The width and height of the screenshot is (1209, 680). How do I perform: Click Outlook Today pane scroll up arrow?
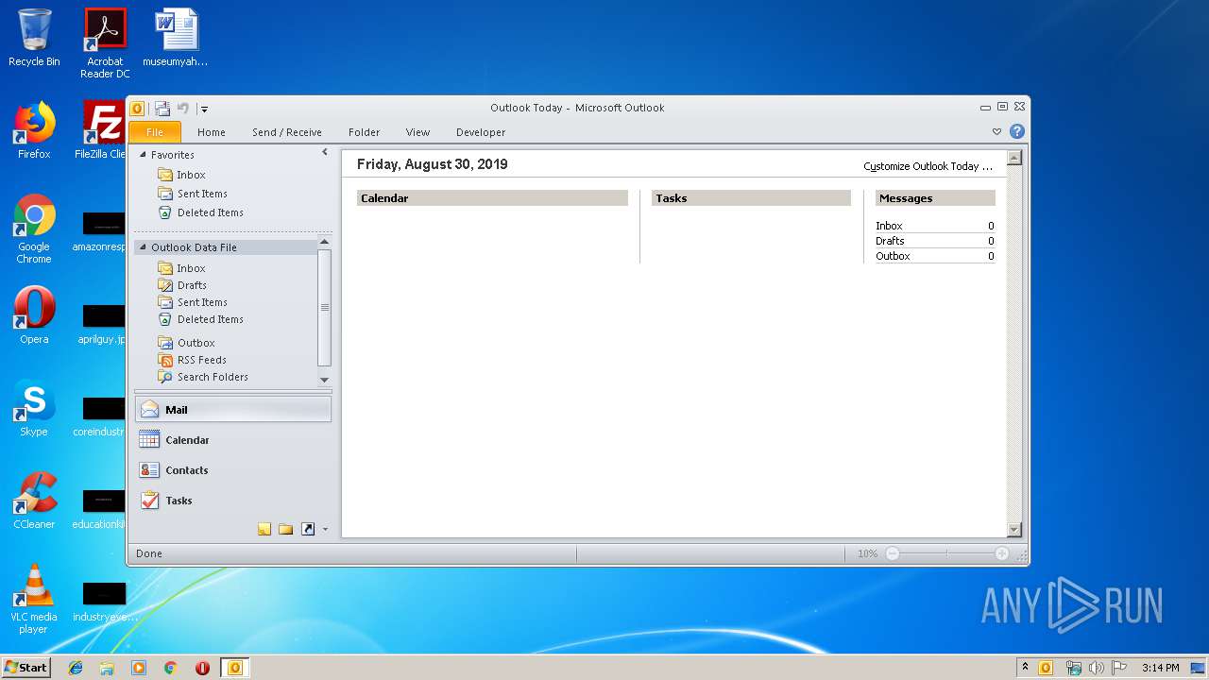point(1014,158)
